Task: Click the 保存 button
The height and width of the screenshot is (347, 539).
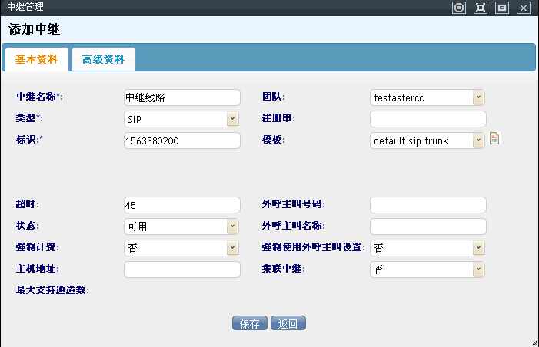Action: (250, 323)
